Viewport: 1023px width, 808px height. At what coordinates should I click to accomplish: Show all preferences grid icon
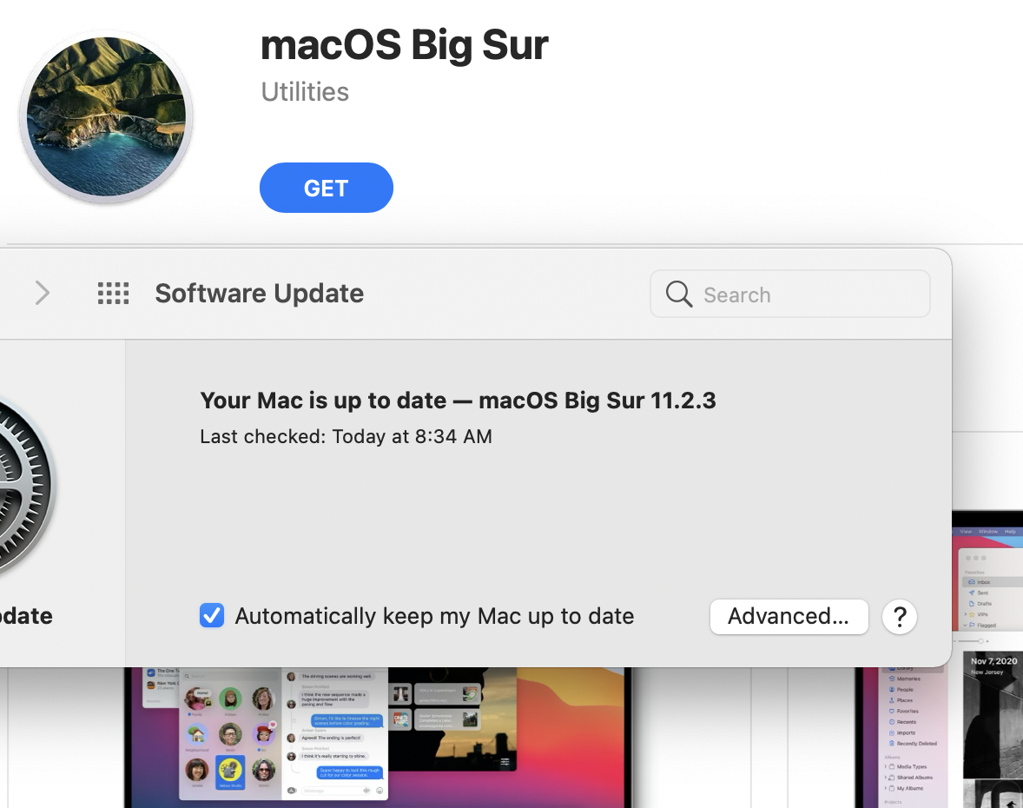114,293
